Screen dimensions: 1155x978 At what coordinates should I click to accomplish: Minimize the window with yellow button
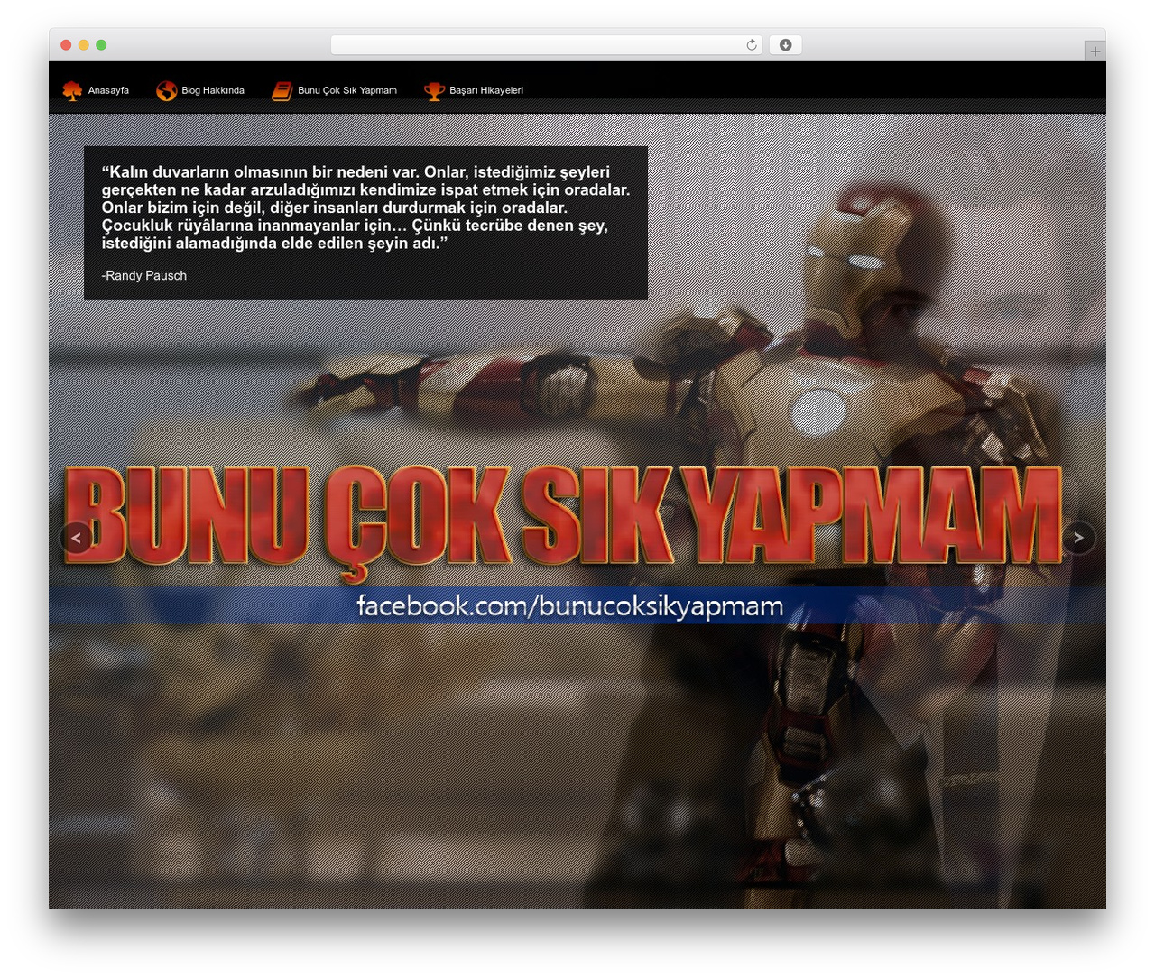(83, 45)
